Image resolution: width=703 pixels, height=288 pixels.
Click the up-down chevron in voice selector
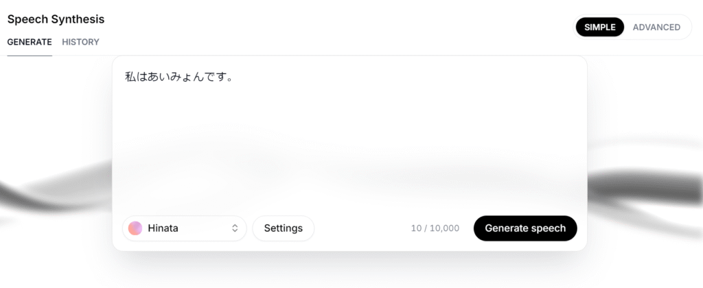click(235, 228)
